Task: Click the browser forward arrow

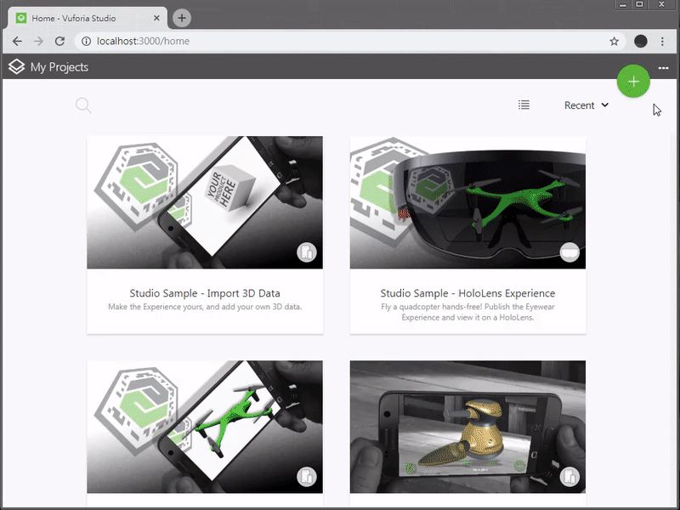Action: 38,41
